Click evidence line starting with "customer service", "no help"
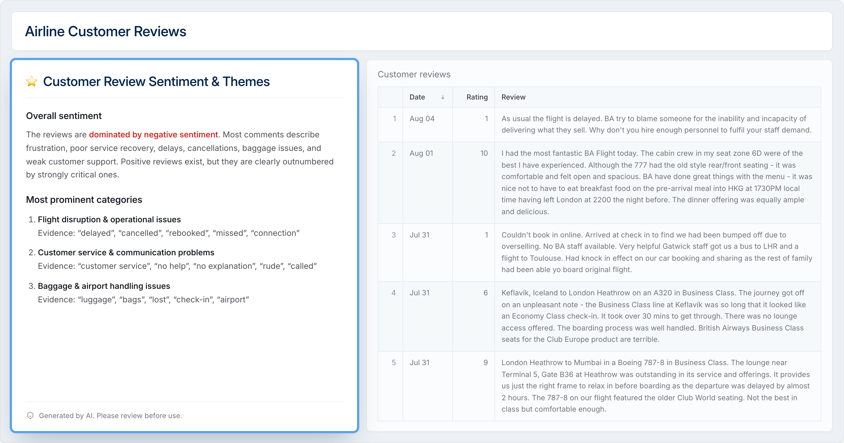Screen dimensions: 844x443 [177, 266]
